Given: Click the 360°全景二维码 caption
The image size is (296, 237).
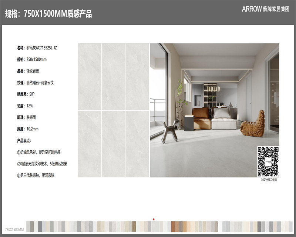Looking at the screenshot, I should [269, 180].
